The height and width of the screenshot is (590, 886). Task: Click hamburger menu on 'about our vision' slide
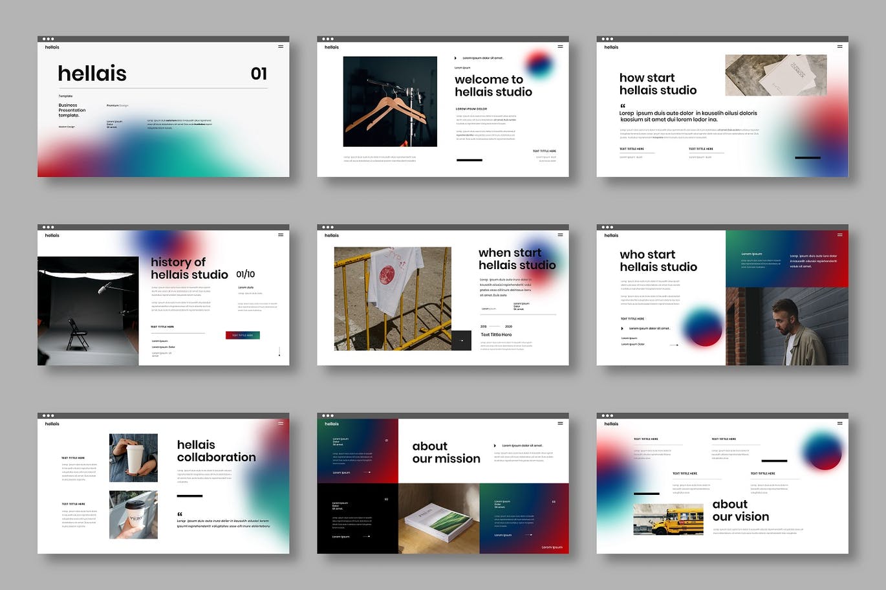point(839,423)
